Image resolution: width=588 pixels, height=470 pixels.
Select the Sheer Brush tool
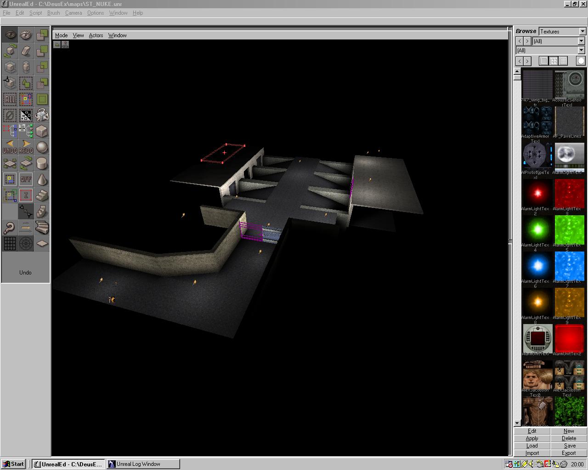[x=26, y=50]
